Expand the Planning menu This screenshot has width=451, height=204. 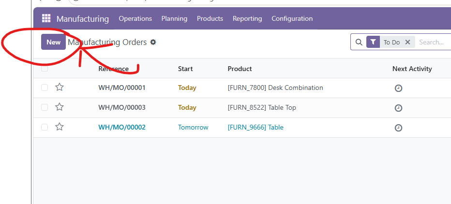(174, 19)
